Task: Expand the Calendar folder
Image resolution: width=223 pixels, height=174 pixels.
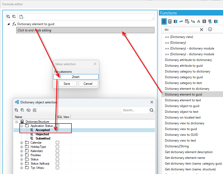Action: tap(21, 143)
